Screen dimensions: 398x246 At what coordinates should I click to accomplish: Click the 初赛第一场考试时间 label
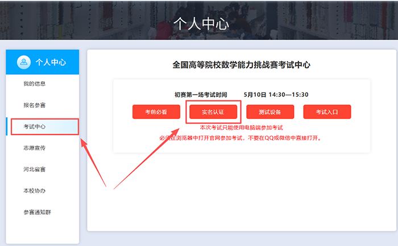201,95
